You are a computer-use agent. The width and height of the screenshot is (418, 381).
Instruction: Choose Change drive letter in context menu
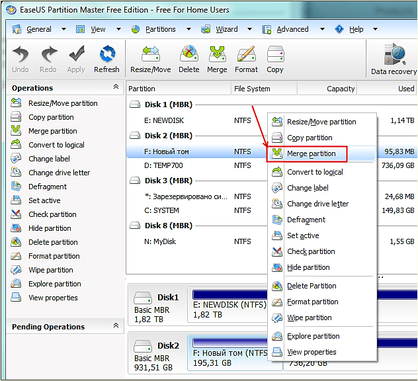click(x=322, y=204)
